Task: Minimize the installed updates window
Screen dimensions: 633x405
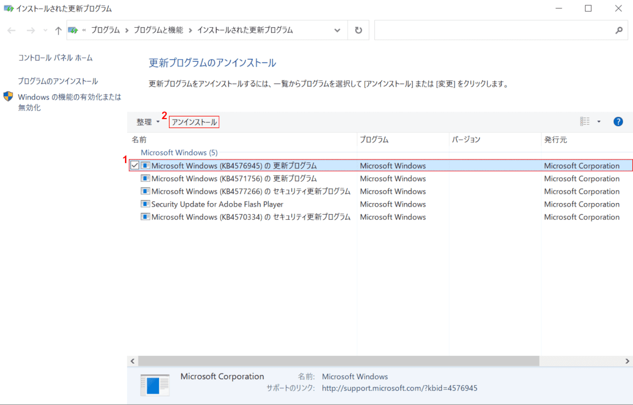Action: pyautogui.click(x=559, y=9)
